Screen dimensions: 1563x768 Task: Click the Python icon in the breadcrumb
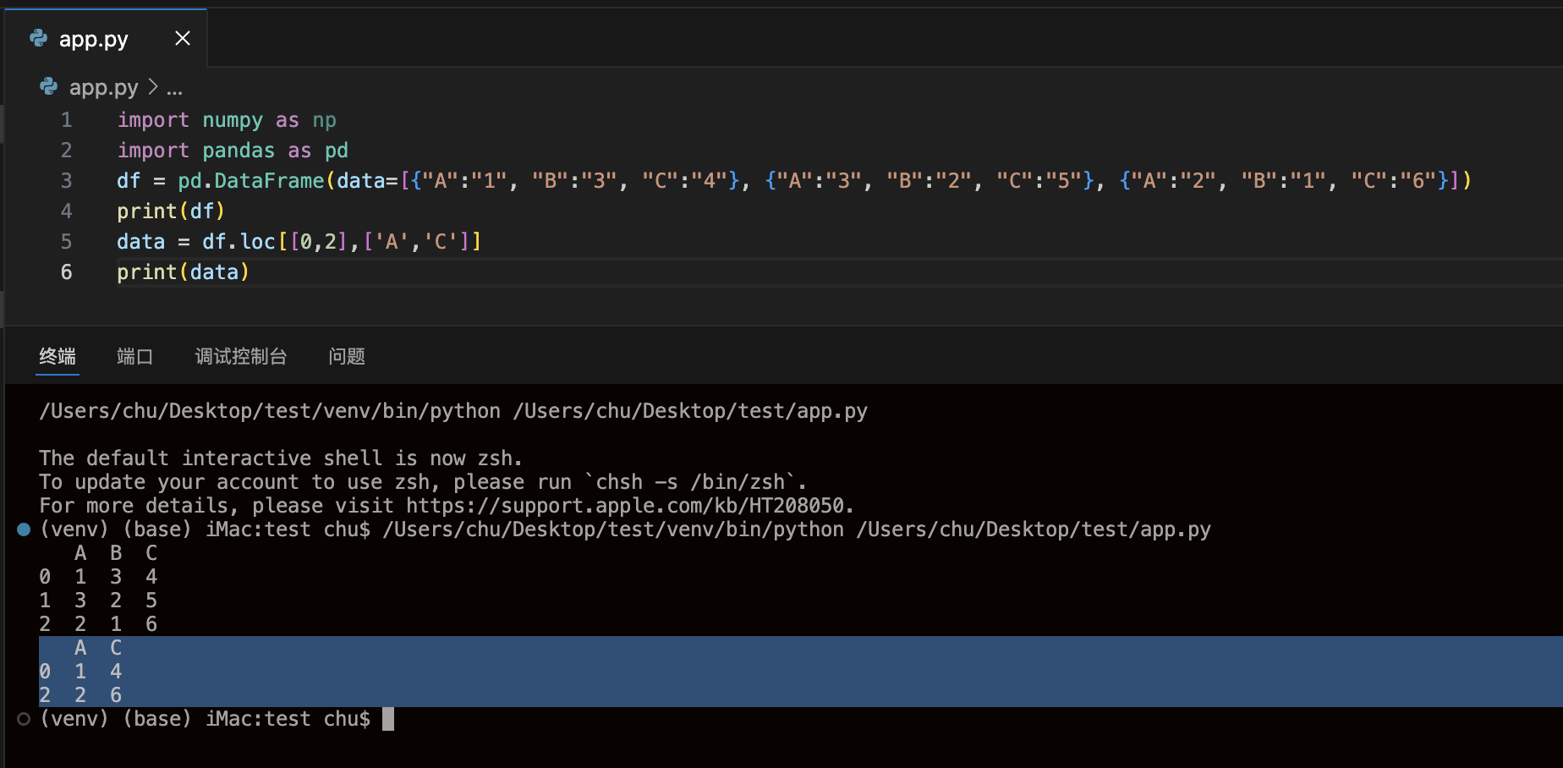tap(49, 86)
